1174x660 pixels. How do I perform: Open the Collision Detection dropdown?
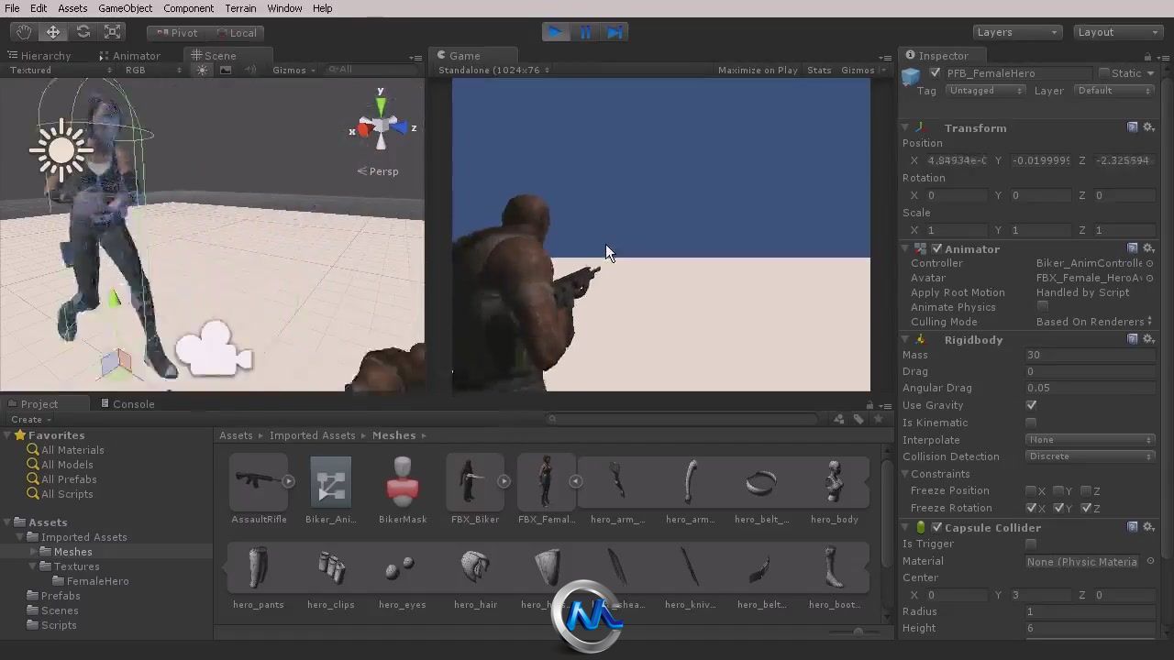click(1090, 456)
